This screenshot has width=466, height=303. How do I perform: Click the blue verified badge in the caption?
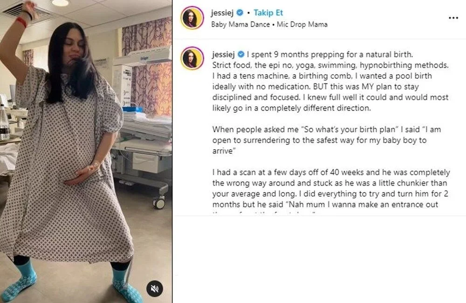[x=241, y=54]
